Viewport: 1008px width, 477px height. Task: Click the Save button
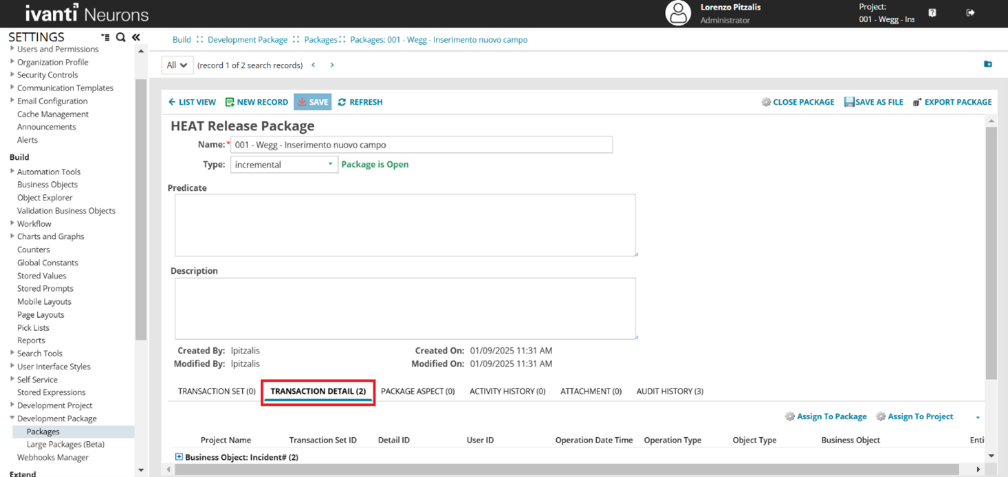pyautogui.click(x=313, y=102)
